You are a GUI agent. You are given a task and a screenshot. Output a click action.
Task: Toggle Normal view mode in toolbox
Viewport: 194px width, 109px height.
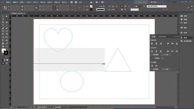[3, 63]
